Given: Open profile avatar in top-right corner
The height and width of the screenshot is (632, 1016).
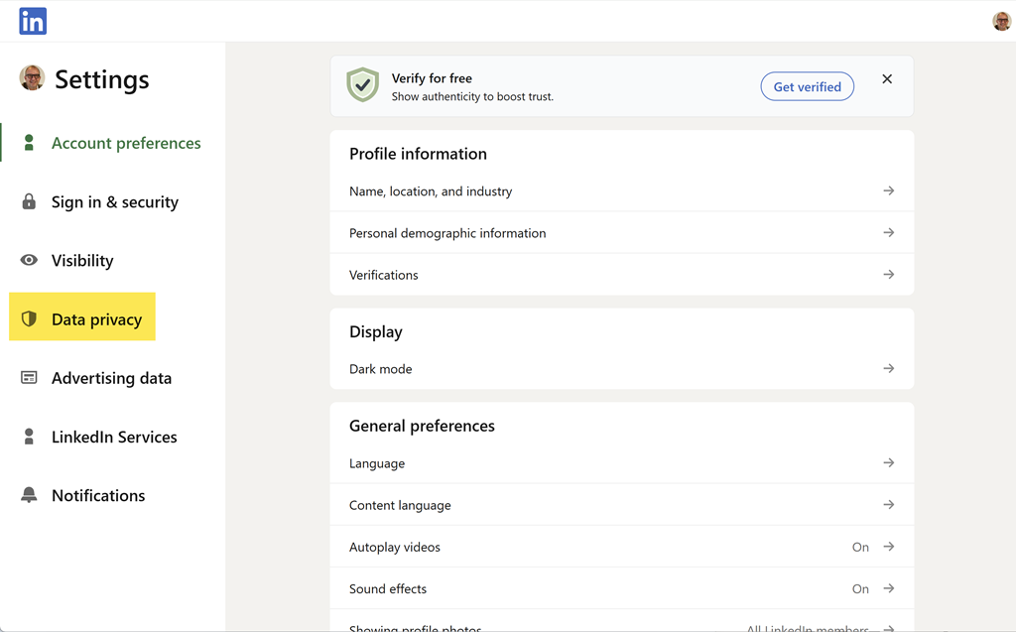Looking at the screenshot, I should tap(1001, 21).
